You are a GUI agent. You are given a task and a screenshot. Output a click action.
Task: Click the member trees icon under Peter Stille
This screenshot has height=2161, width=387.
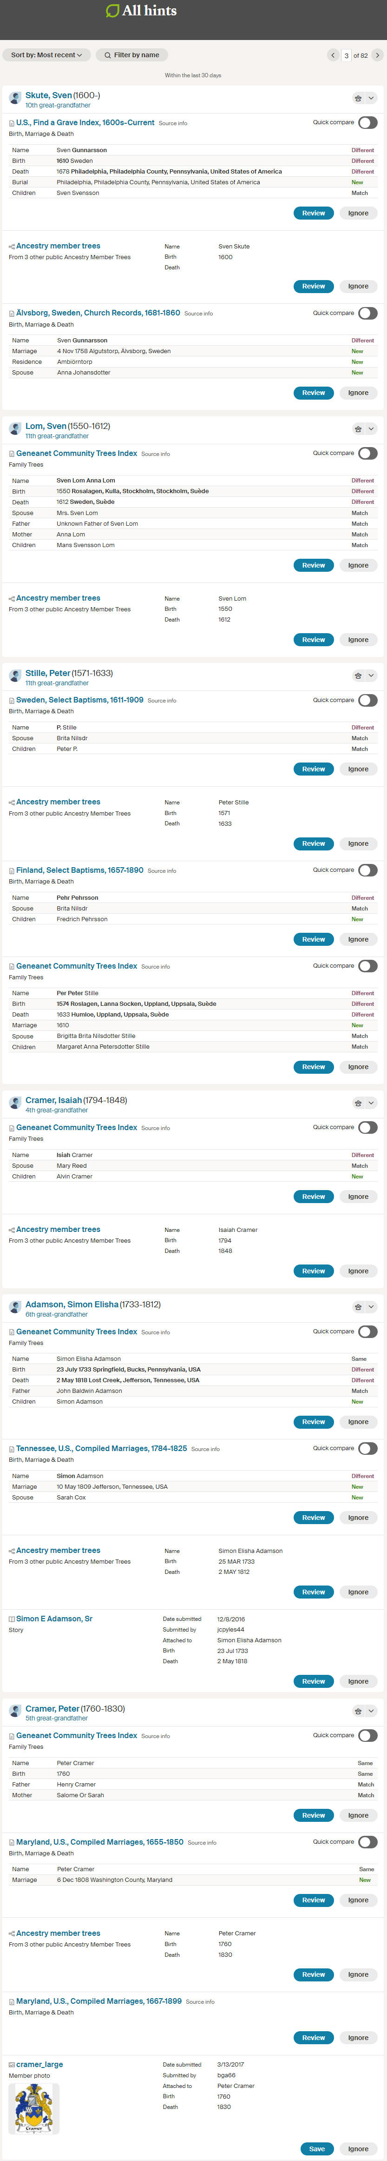12,803
